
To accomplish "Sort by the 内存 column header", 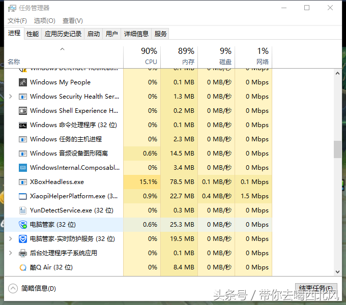I will (x=179, y=57).
